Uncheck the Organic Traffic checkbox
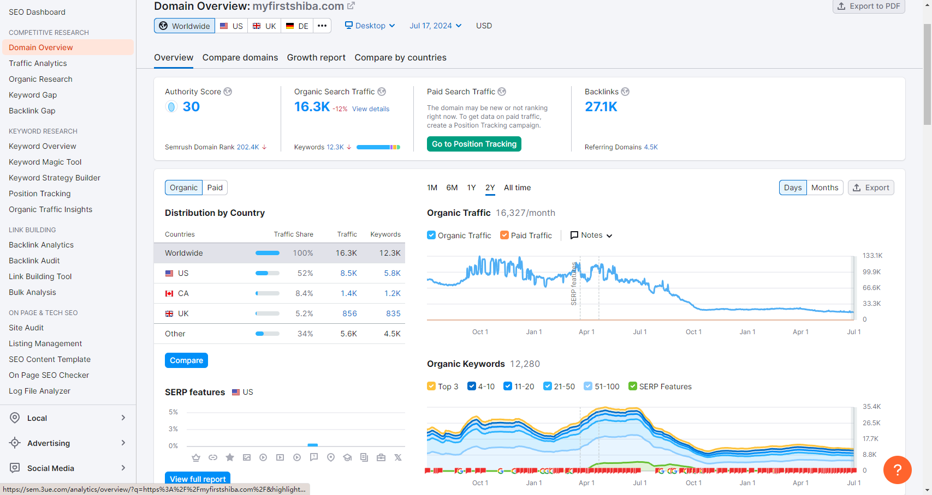 431,235
